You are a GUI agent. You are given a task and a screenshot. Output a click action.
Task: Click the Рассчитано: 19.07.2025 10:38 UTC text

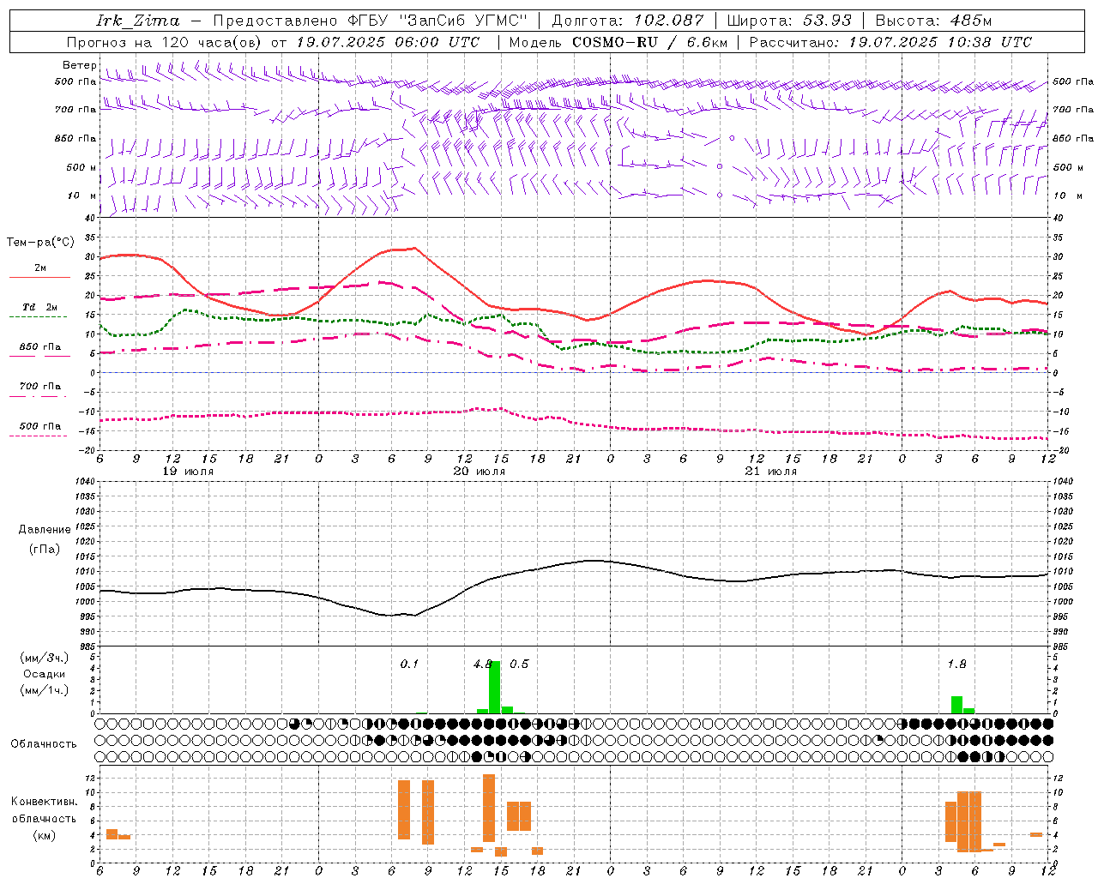point(890,42)
